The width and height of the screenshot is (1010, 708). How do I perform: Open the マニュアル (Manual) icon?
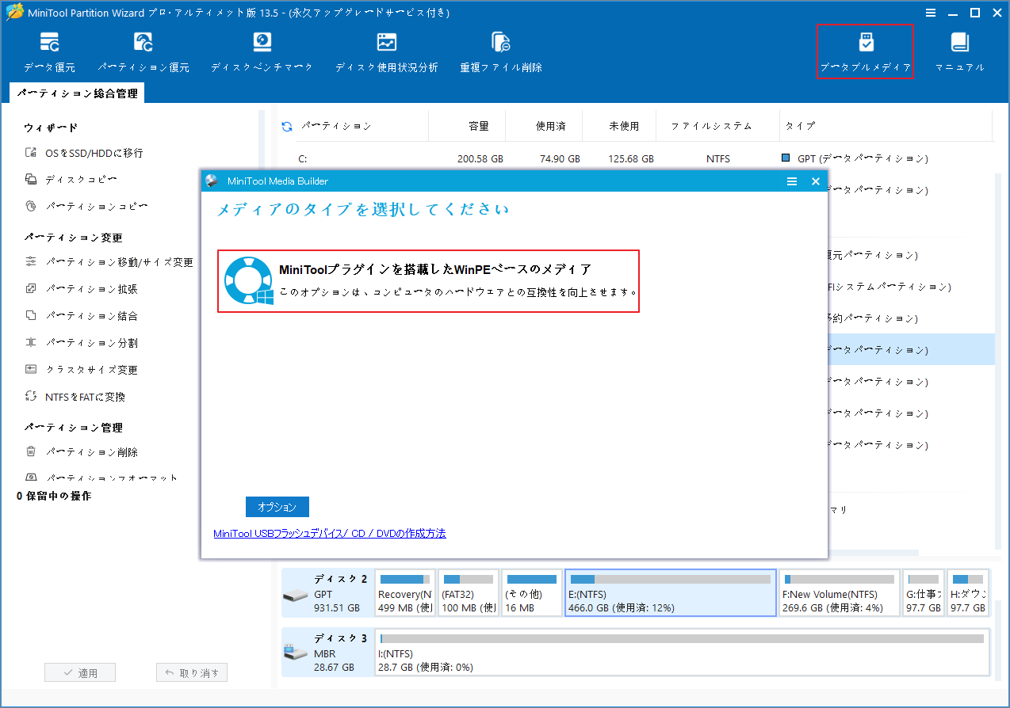959,51
